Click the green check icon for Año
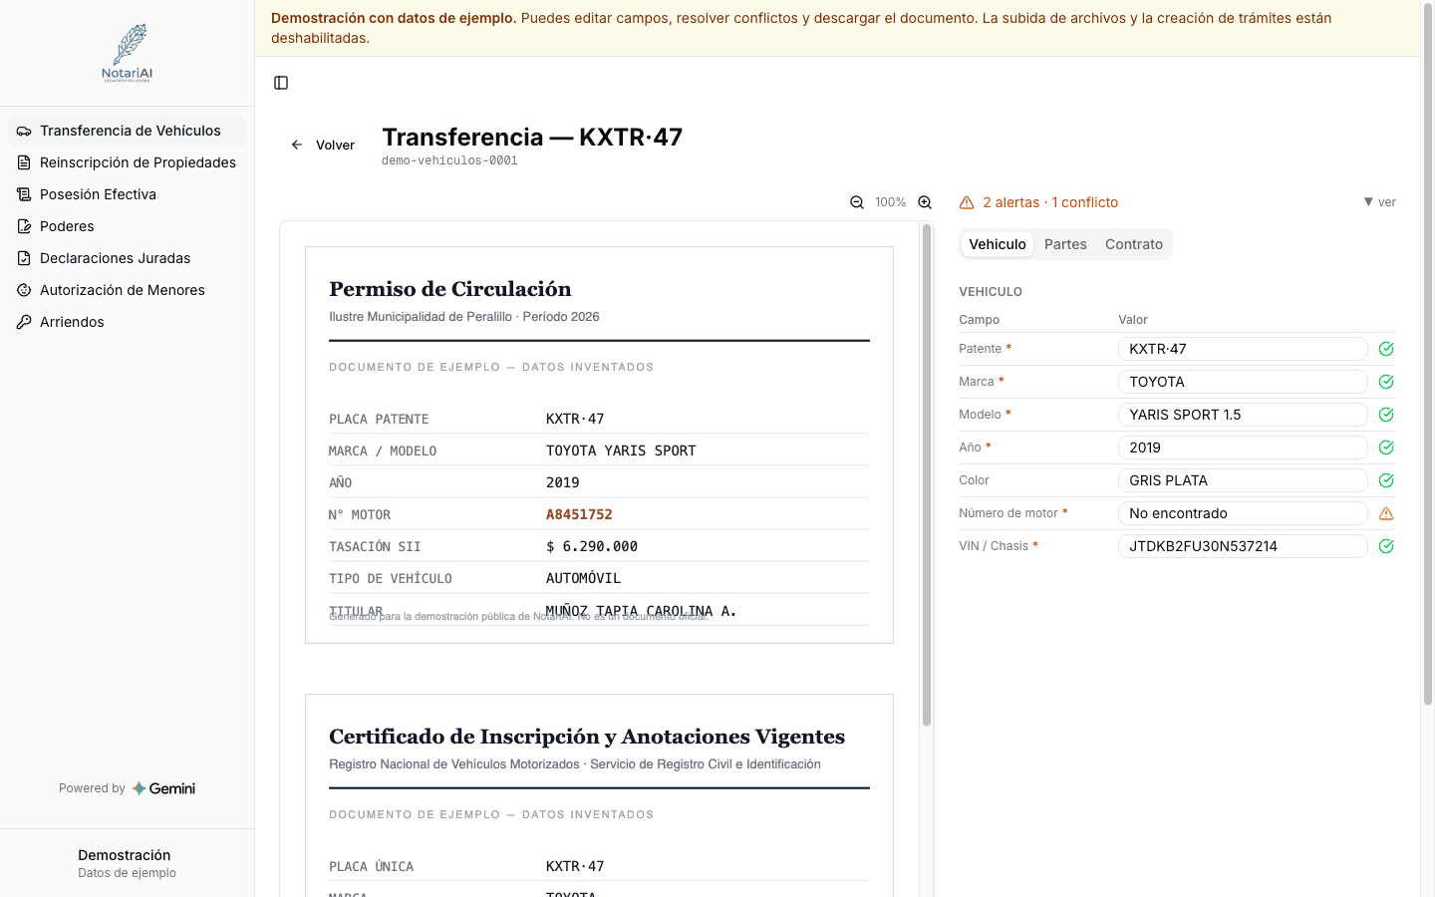 (x=1386, y=448)
